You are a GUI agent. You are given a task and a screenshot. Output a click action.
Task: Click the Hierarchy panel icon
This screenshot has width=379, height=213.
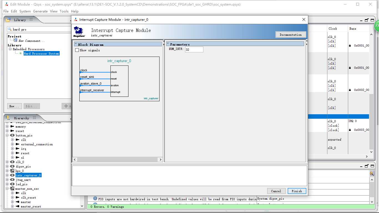(8, 118)
